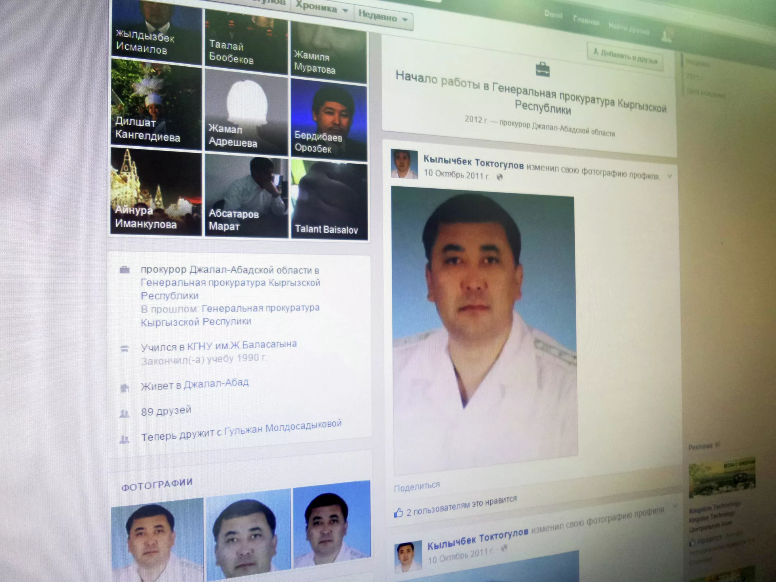Click Найти друзей in the top bar

628,28
